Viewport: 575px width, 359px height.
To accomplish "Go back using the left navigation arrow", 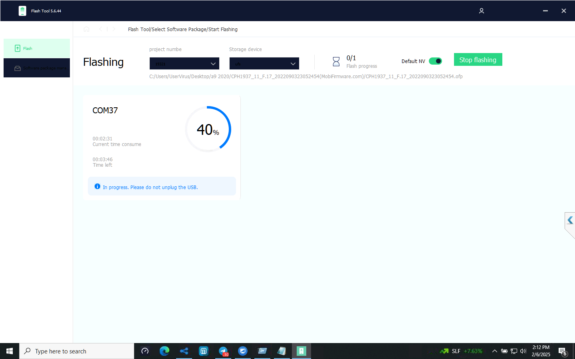I will [101, 29].
